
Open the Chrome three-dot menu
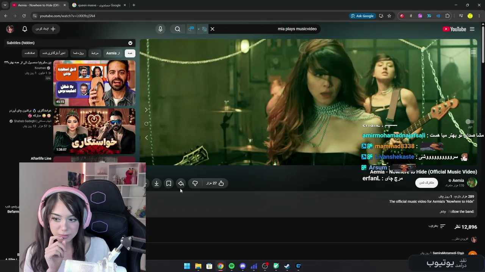click(479, 16)
